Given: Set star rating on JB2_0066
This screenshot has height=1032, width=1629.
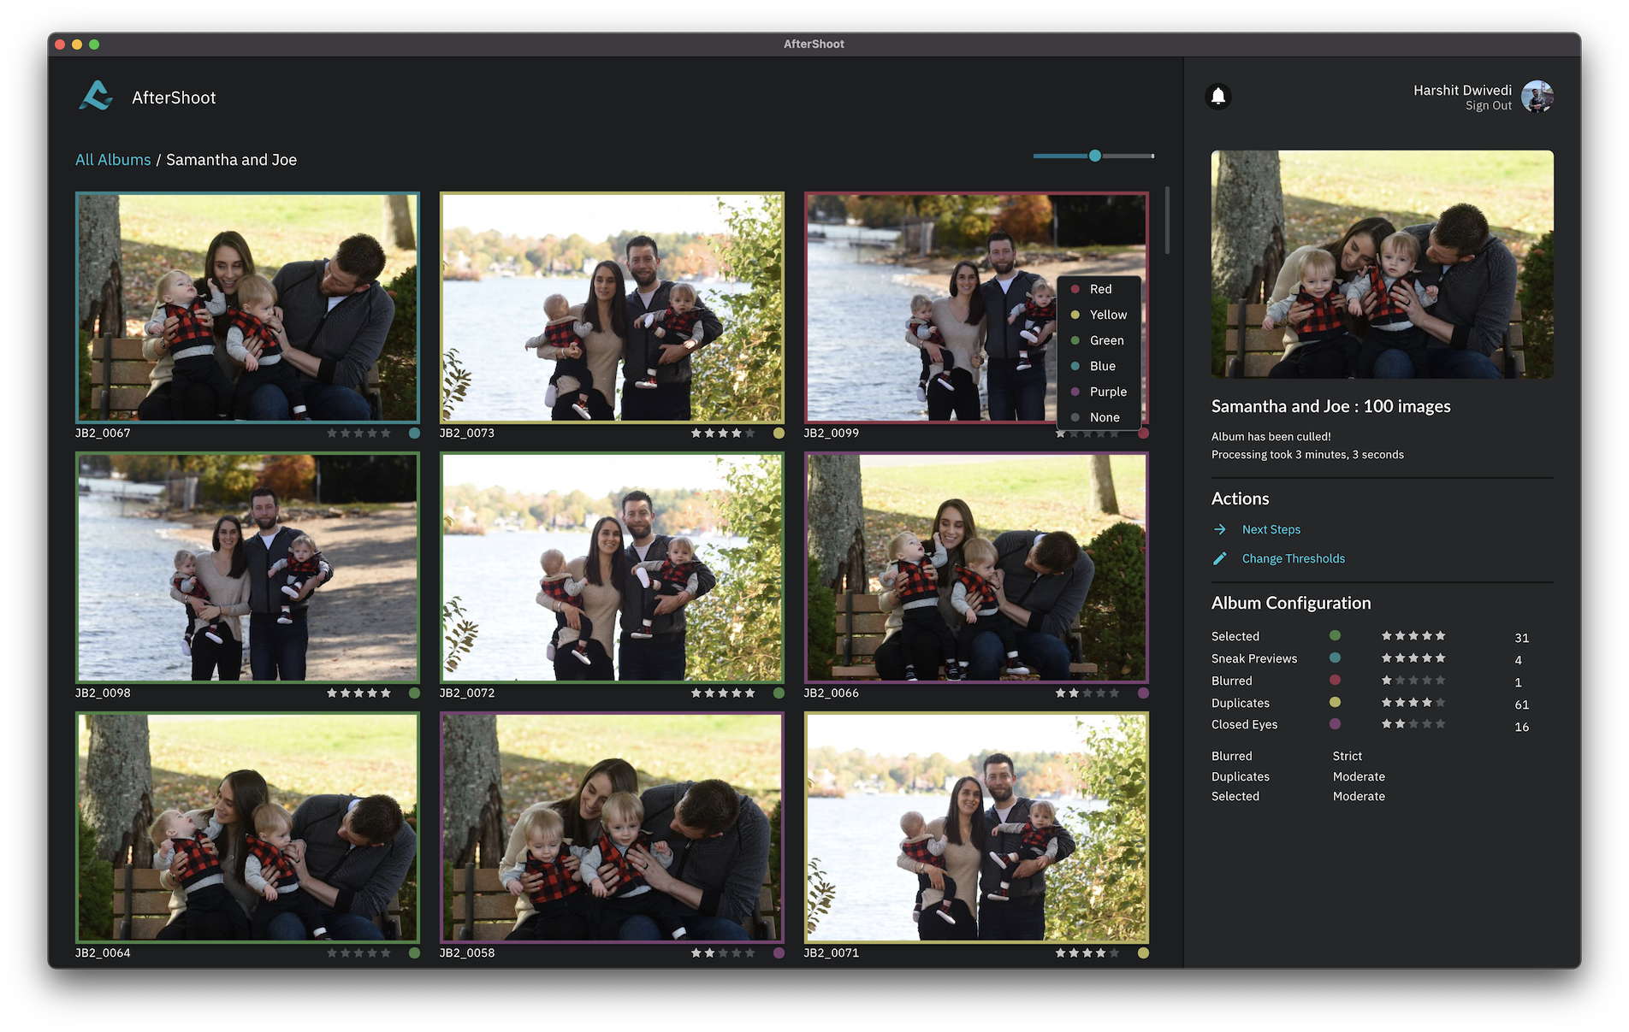Looking at the screenshot, I should coord(1087,693).
